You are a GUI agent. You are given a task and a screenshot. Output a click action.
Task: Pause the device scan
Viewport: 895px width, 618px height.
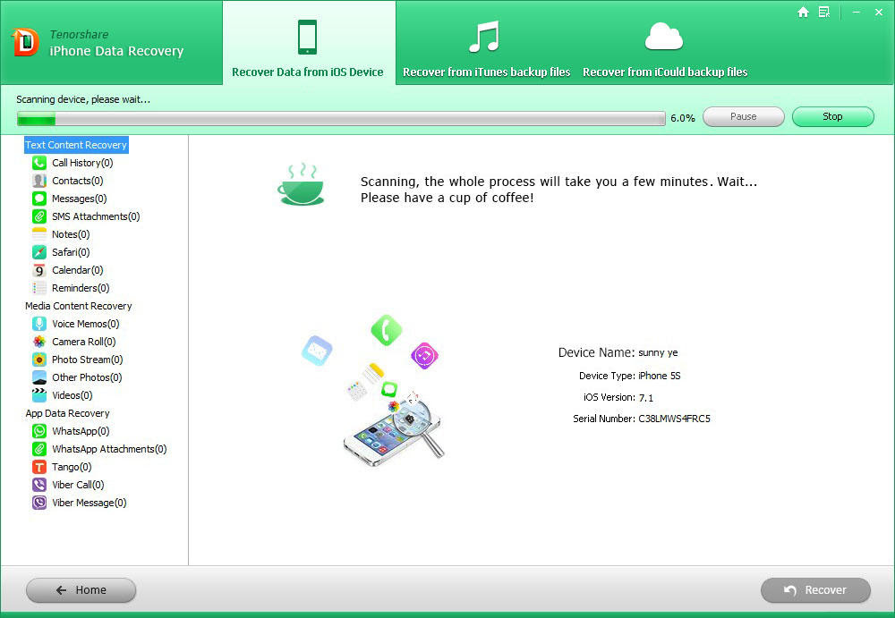tap(743, 116)
